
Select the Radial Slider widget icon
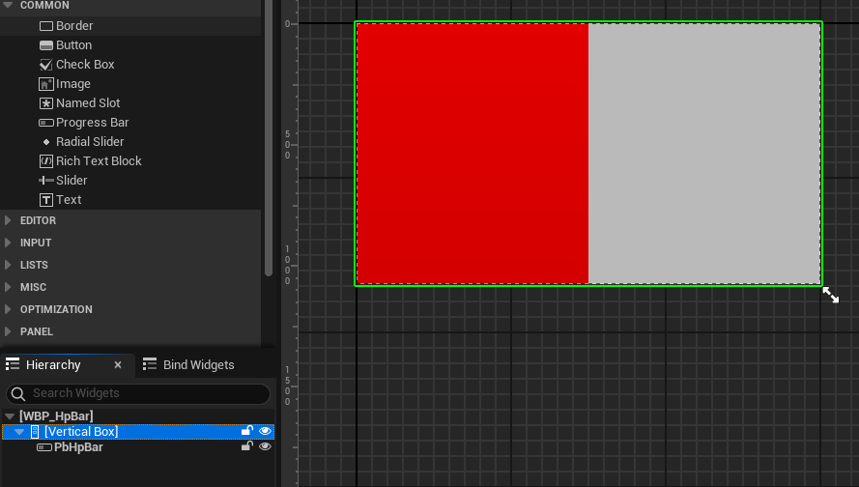click(46, 142)
